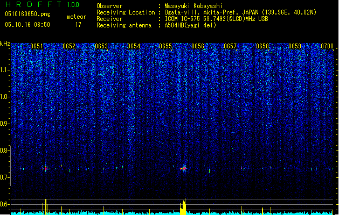The width and height of the screenshot is (339, 215).
Task: Click the red meteor echo near 0651
Action: click(x=46, y=168)
